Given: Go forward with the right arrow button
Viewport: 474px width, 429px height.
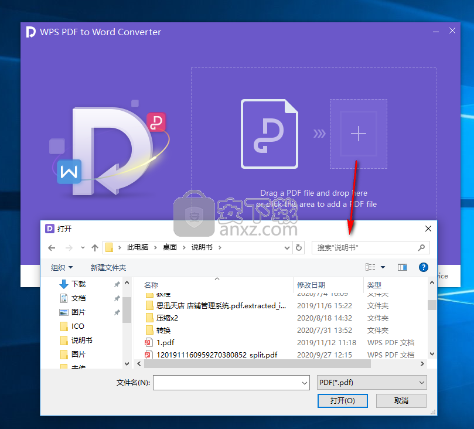Looking at the screenshot, I should (x=69, y=248).
